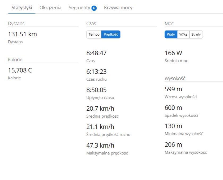Switch power display to W/kg
223x180 pixels.
183,35
